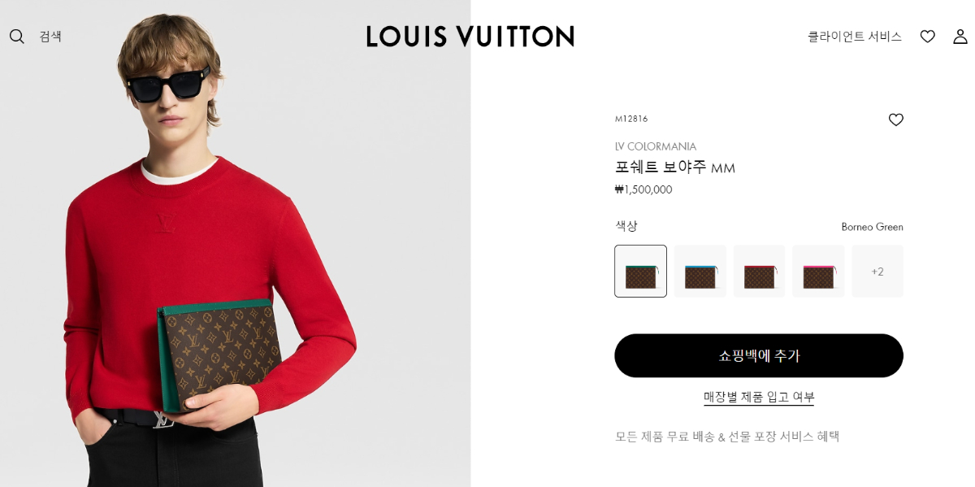Image resolution: width=975 pixels, height=487 pixels.
Task: Click the free shipping and gift wrap text
Action: click(727, 437)
